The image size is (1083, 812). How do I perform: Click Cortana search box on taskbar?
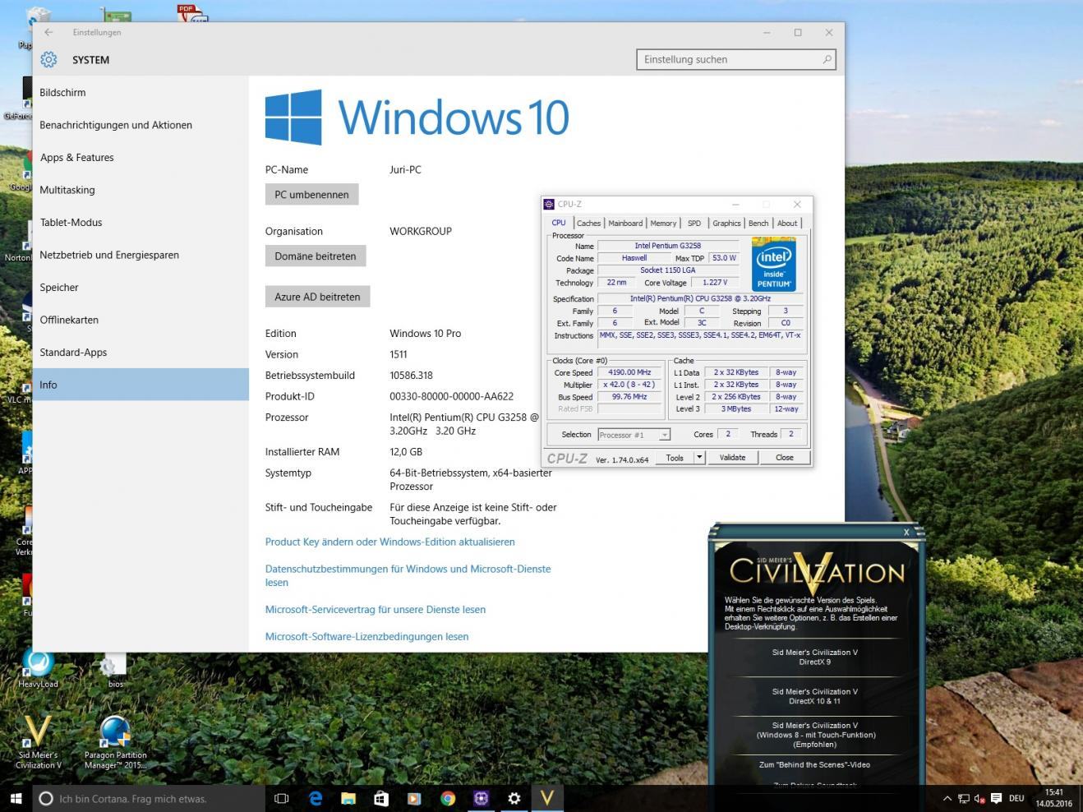click(149, 798)
